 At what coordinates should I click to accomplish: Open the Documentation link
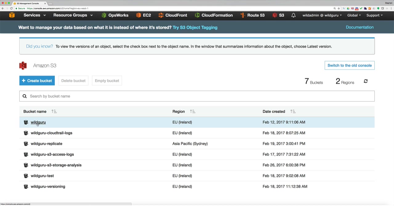click(360, 27)
